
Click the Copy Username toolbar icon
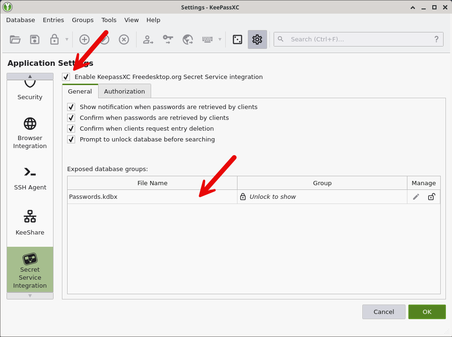click(x=148, y=39)
